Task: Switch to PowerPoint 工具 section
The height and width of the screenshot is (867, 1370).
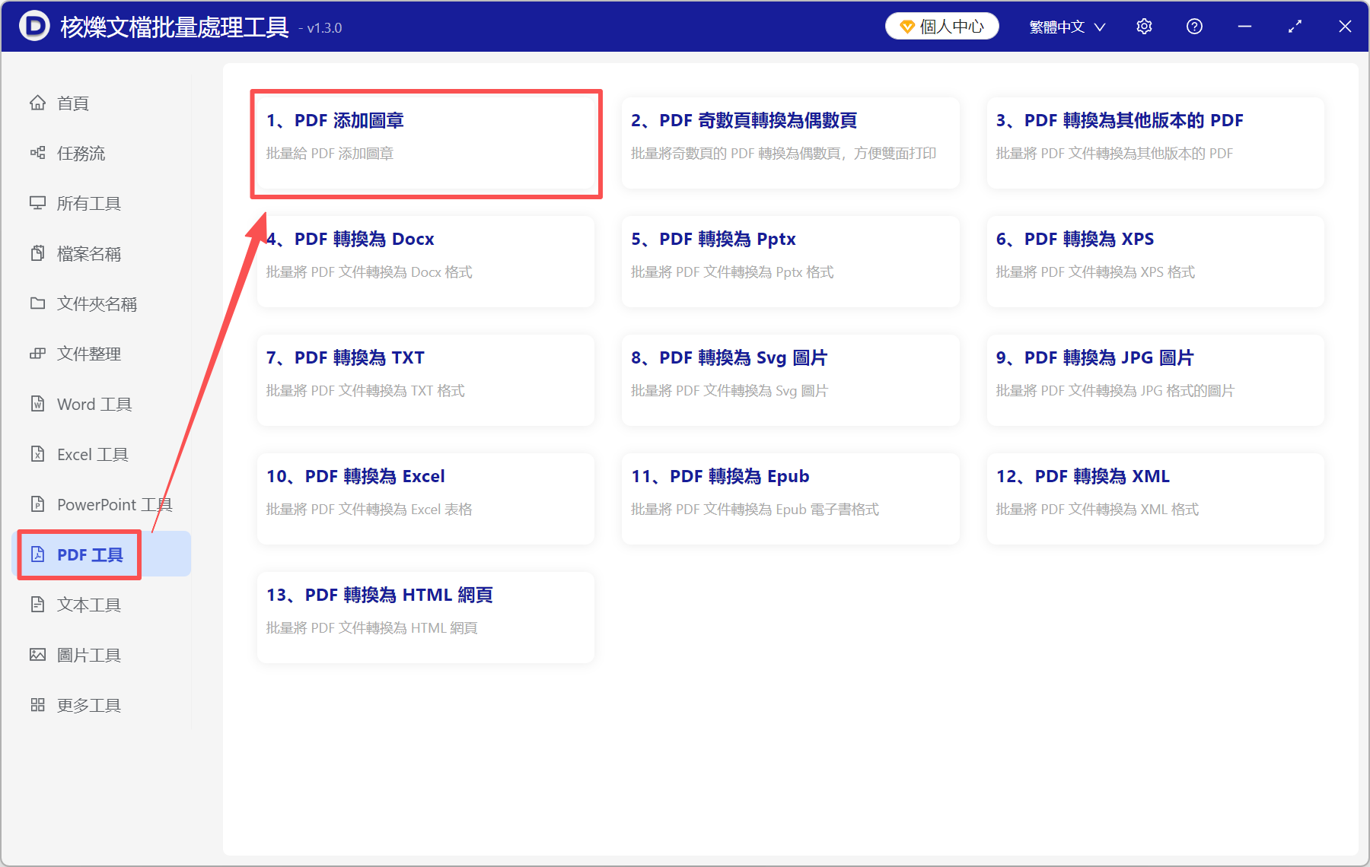Action: click(113, 503)
